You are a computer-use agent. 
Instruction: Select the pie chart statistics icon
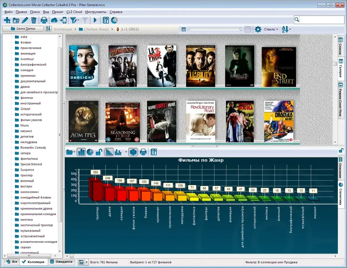point(90,151)
